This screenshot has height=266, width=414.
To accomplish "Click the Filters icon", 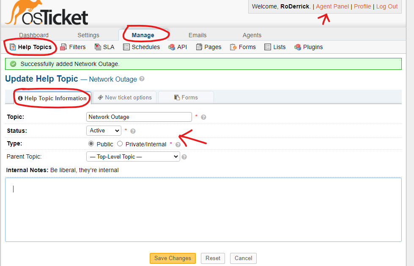I will tap(63, 47).
